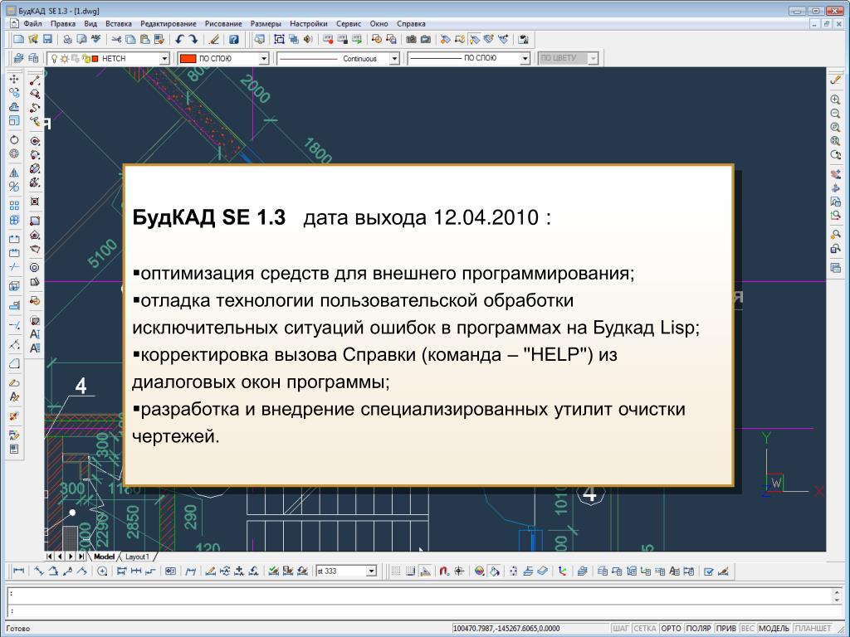The image size is (850, 637).
Task: Open the HETCH layer dropdown
Action: click(x=164, y=58)
